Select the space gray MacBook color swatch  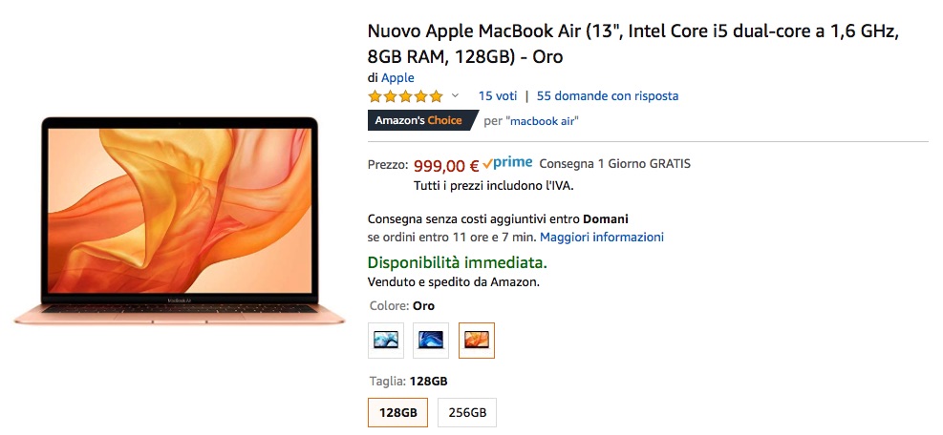[x=431, y=340]
